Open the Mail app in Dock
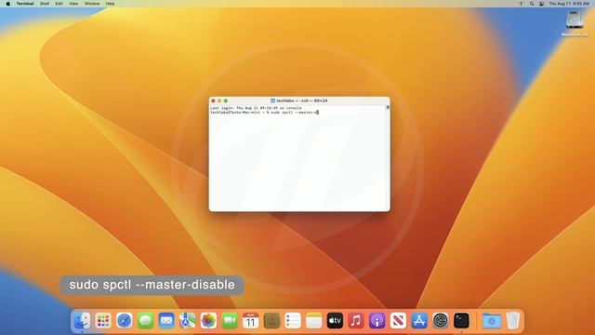Viewport: 595px width, 335px height. (x=166, y=321)
